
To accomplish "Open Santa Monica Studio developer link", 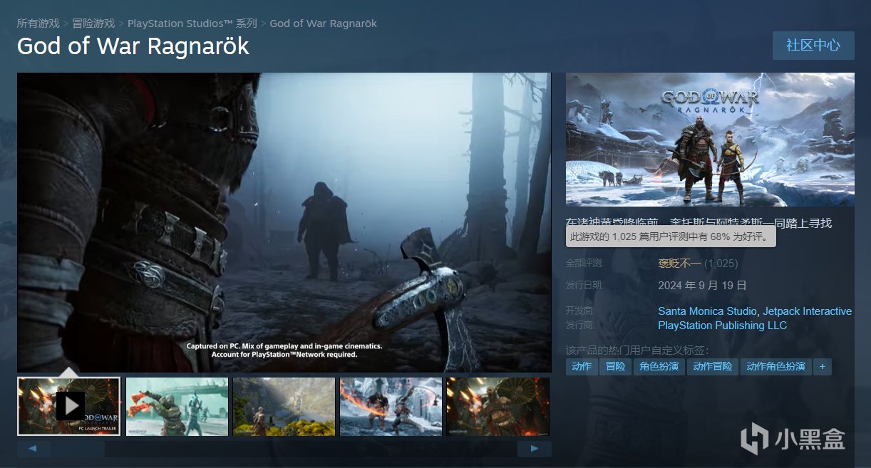I will coord(708,311).
